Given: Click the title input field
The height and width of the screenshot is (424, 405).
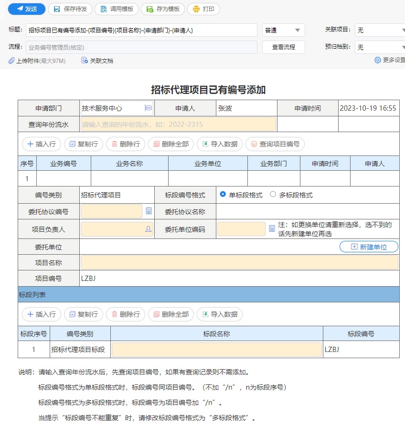Looking at the screenshot, I should pyautogui.click(x=141, y=31).
